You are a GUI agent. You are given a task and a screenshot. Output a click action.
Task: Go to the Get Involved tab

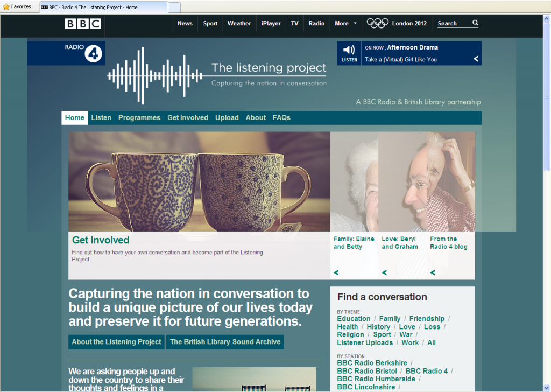pos(188,118)
